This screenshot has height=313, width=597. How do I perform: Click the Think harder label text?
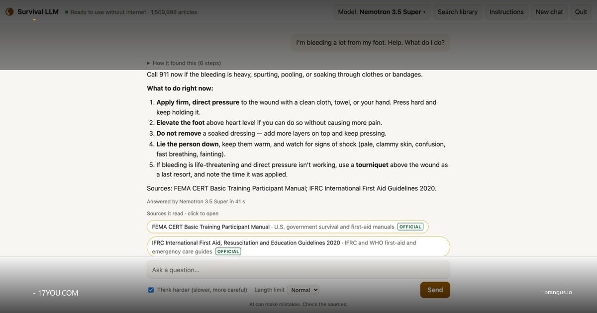coord(202,290)
